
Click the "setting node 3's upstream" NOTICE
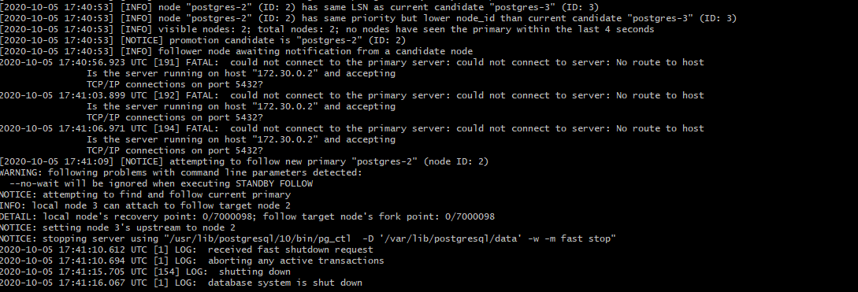point(117,227)
